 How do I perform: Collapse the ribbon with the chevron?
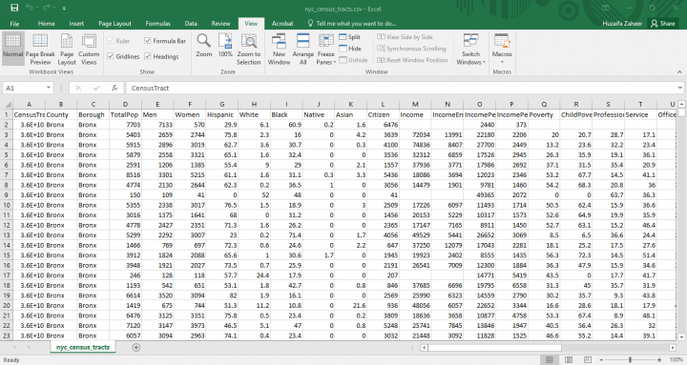679,71
